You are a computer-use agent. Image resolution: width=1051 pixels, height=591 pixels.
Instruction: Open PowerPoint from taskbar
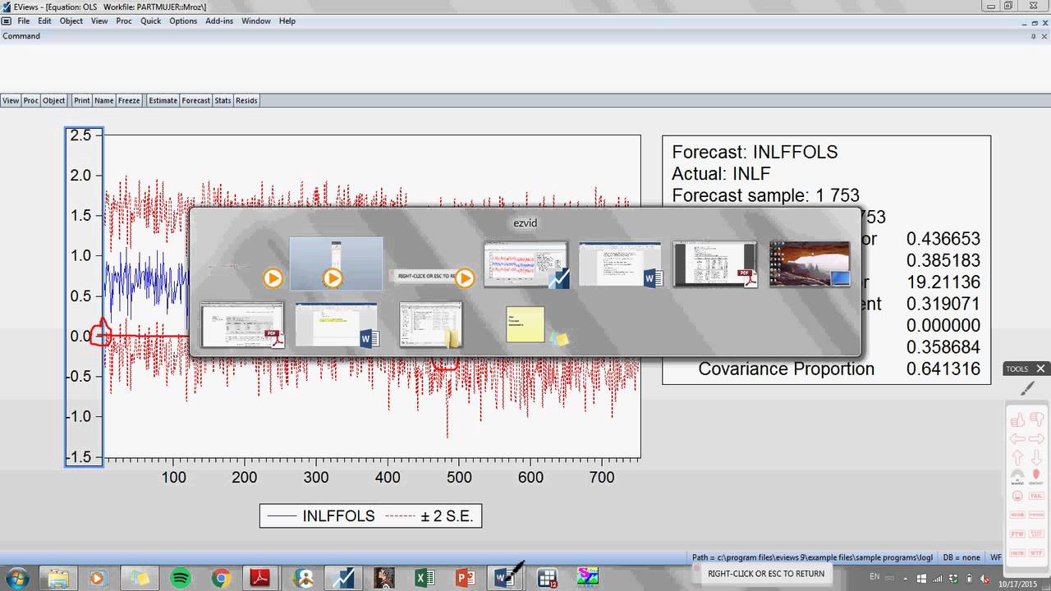465,578
